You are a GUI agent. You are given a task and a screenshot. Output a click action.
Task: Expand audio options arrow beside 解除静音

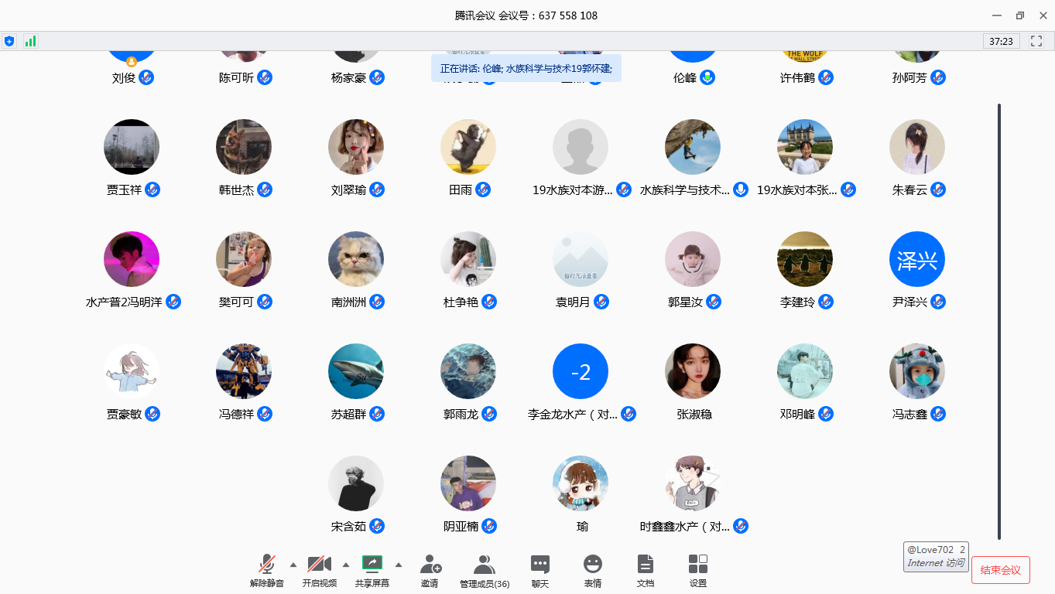pyautogui.click(x=293, y=564)
